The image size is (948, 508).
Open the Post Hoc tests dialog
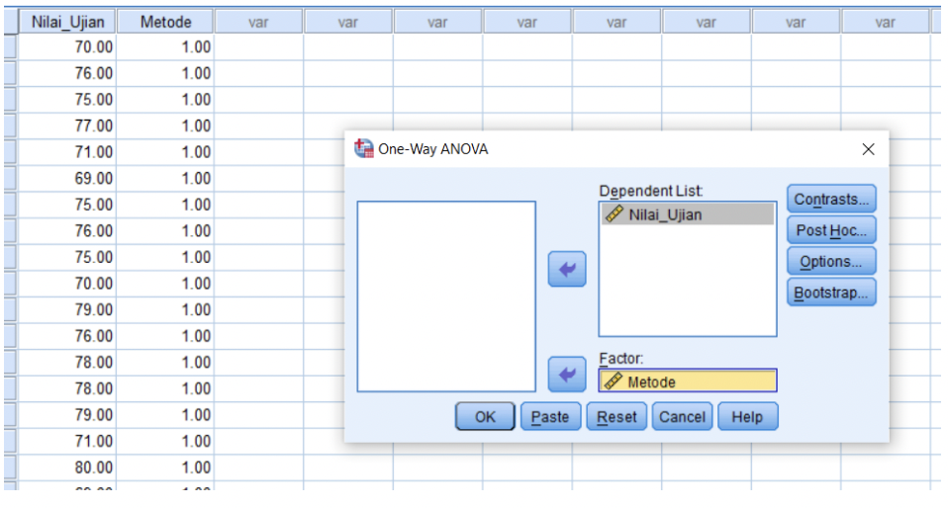[x=831, y=230]
